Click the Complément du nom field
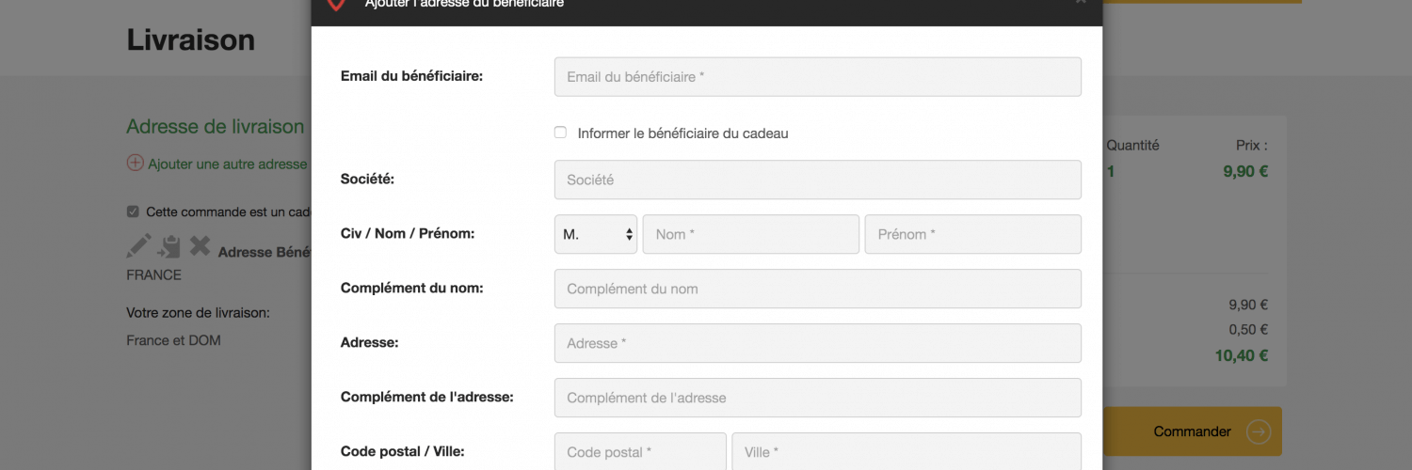 coord(817,289)
